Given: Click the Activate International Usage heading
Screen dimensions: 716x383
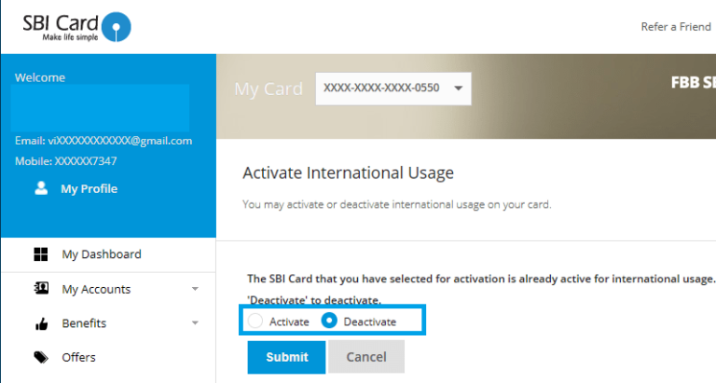Looking at the screenshot, I should tap(348, 172).
